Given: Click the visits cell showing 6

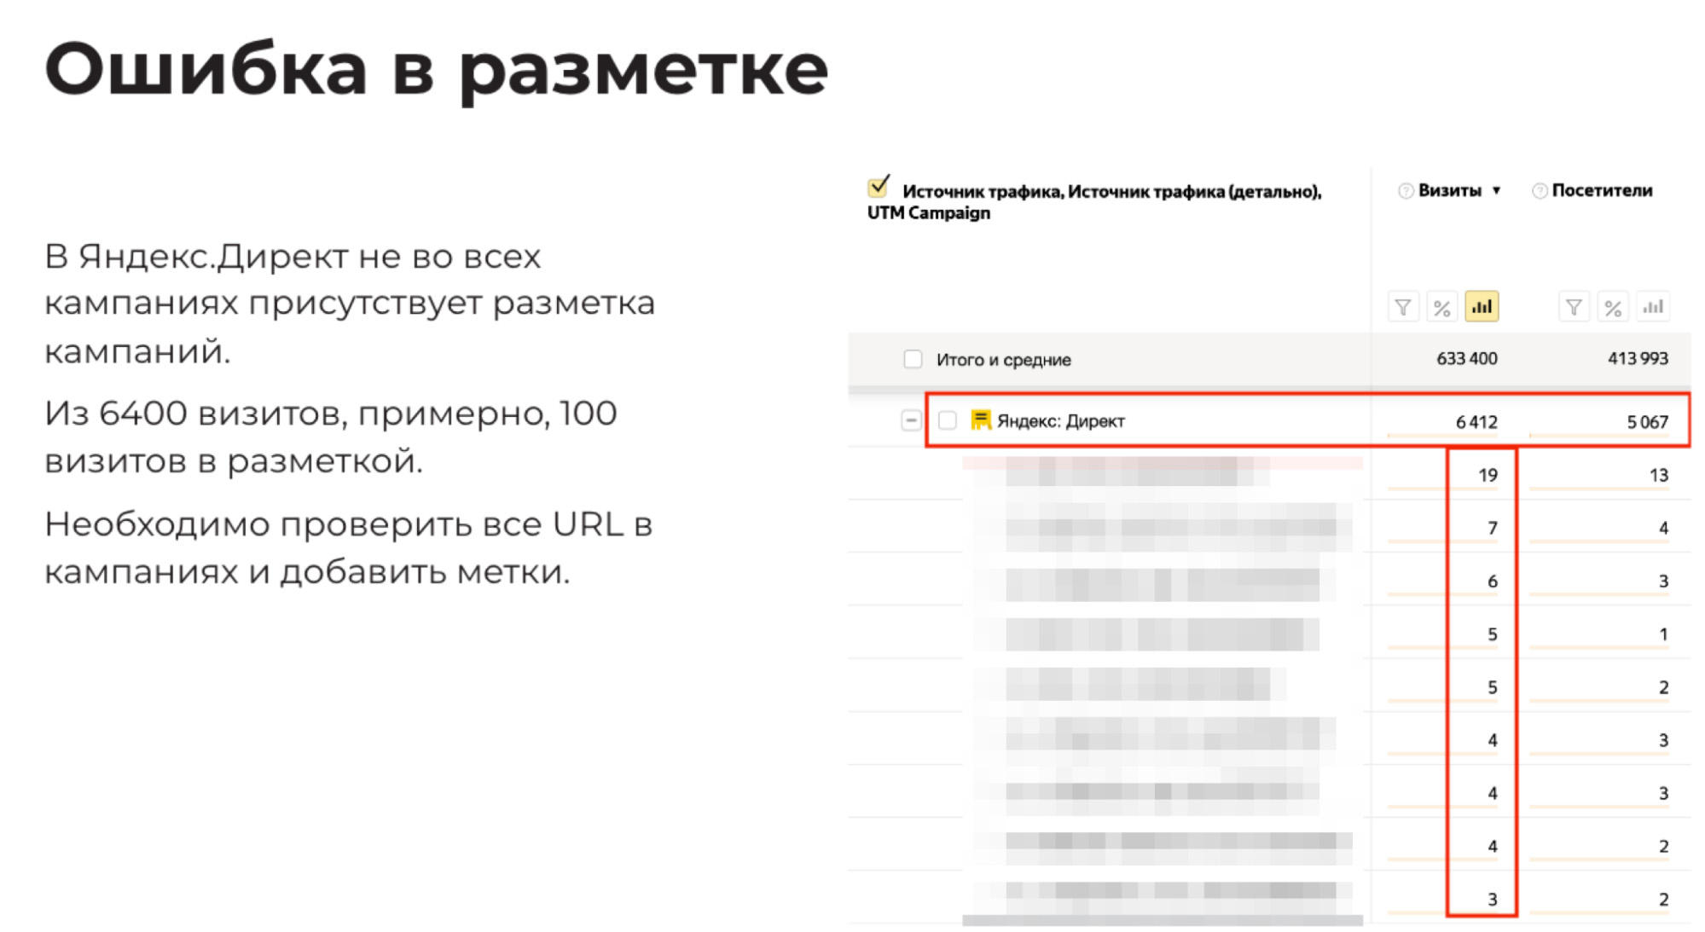Looking at the screenshot, I should pyautogui.click(x=1493, y=582).
